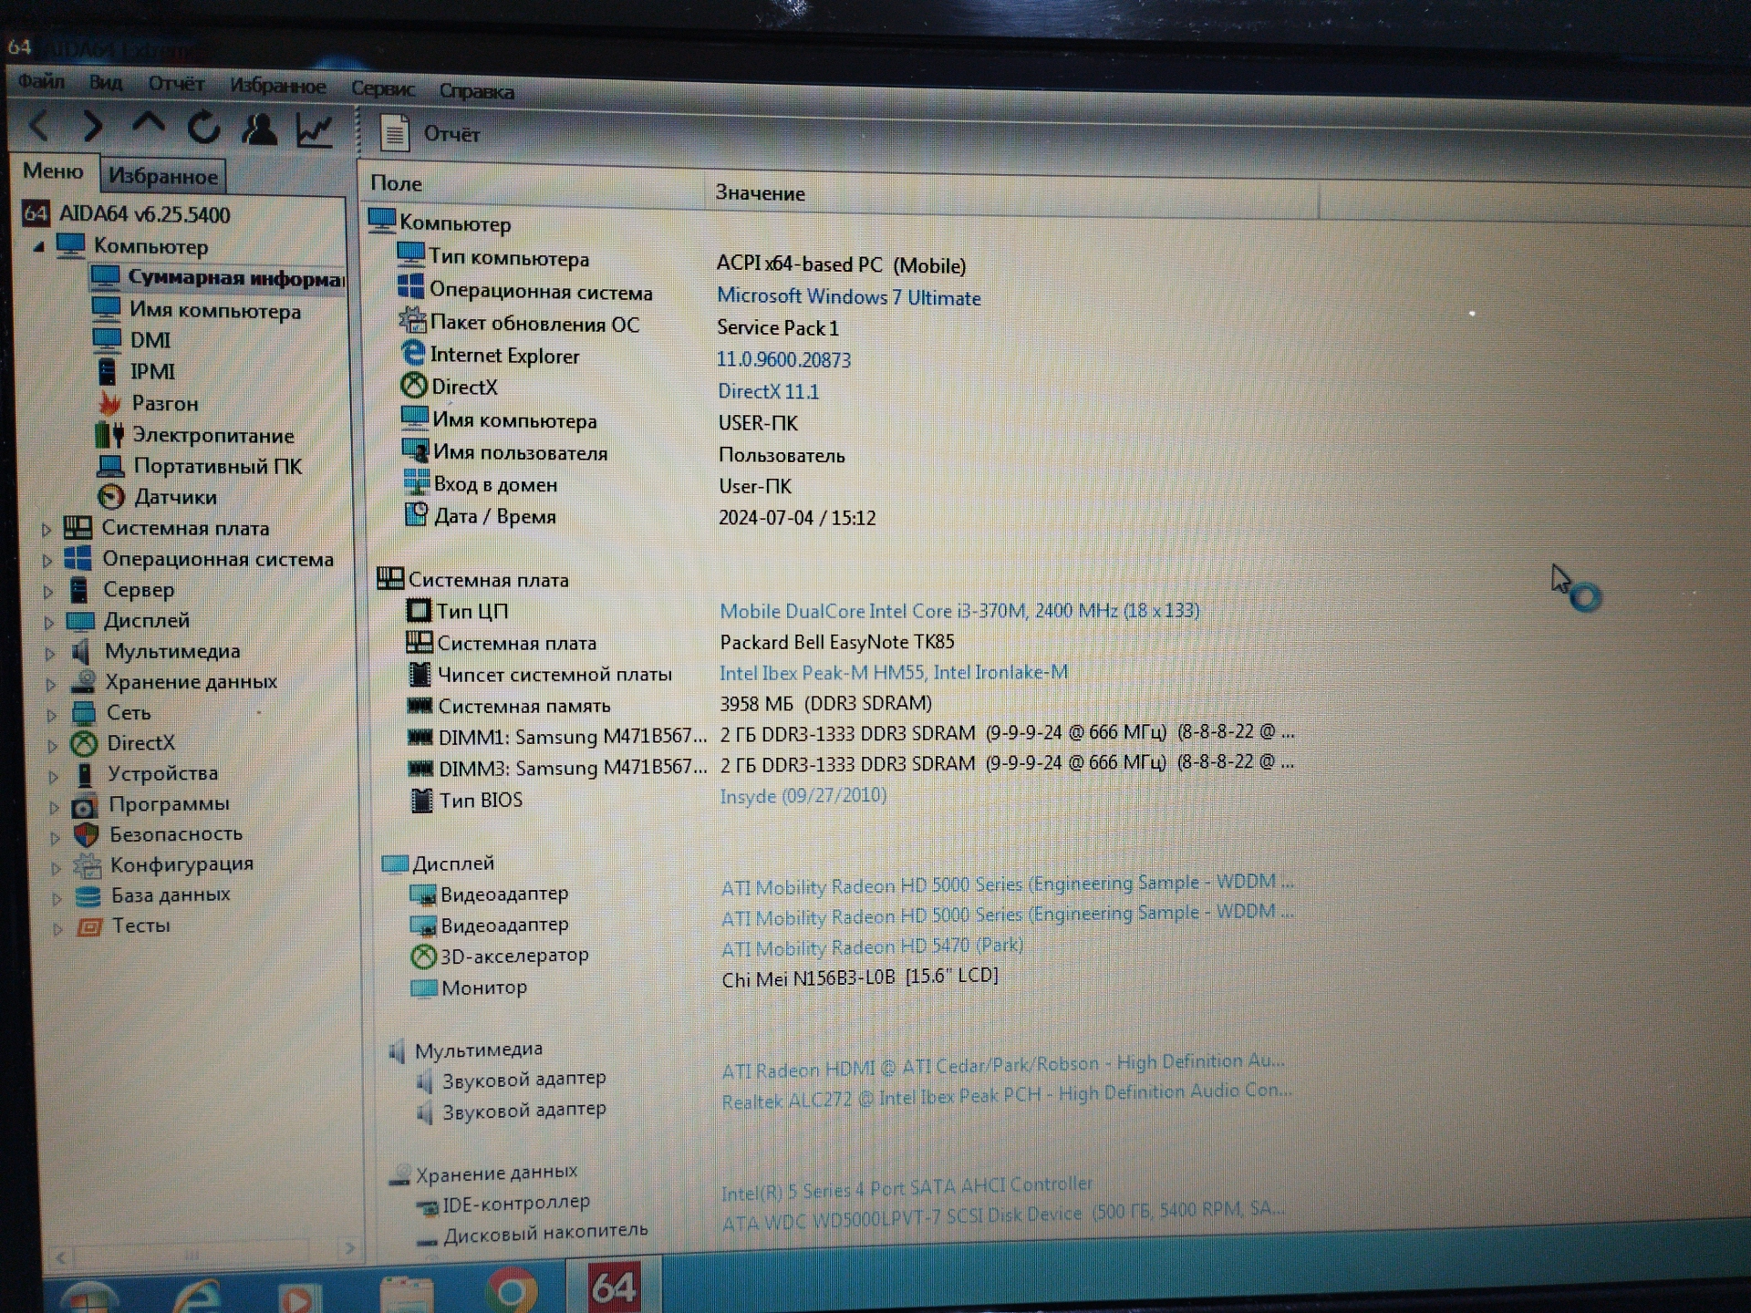Open the 11.0.9600.20873 Internet Explorer link
The height and width of the screenshot is (1313, 1751).
point(783,359)
